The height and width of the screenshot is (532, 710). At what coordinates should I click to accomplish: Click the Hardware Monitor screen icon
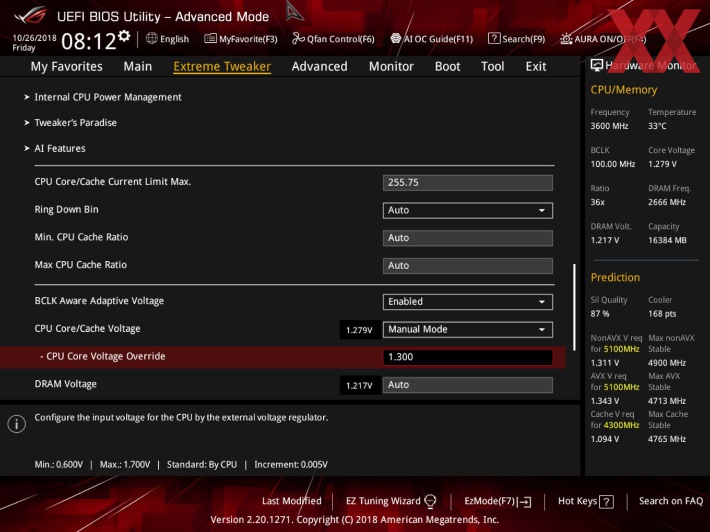tap(597, 65)
